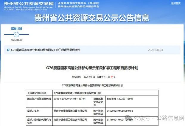Screen dimensions: 185x126
Task: Click the 全国公共资源交易平台（贵州省） header text
Action: (79, 3)
